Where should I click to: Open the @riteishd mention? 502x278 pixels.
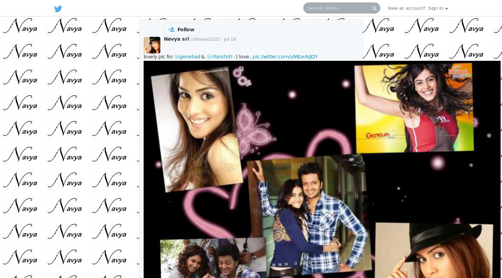click(x=219, y=57)
